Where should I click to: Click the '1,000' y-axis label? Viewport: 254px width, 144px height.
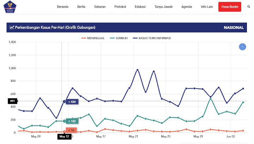point(12,68)
